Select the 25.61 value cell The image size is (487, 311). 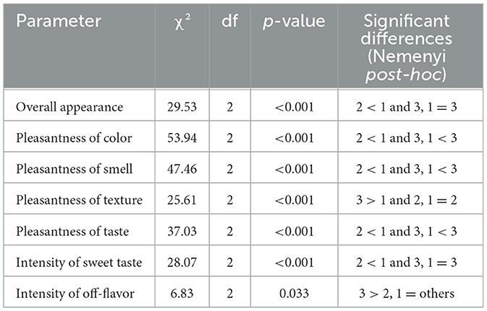182,200
